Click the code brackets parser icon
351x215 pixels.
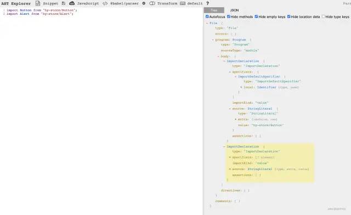point(105,3)
